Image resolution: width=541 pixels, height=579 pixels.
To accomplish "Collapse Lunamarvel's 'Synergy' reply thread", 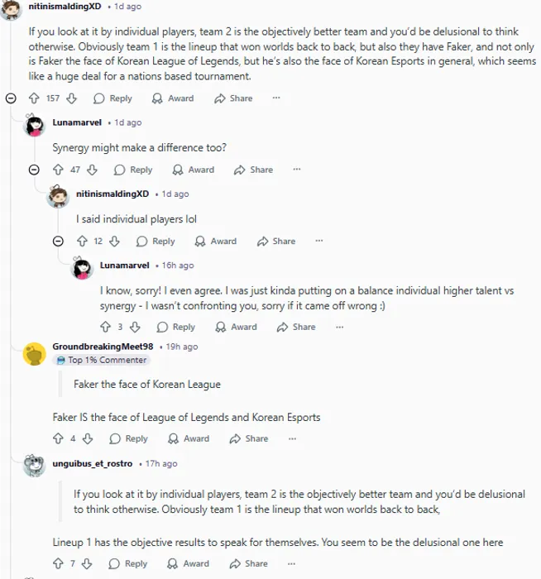I will [35, 170].
